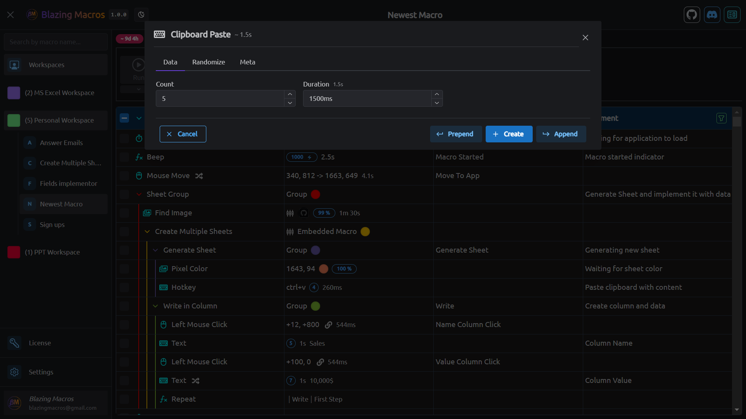Click the timer icon in first table row
The height and width of the screenshot is (419, 746).
139,139
